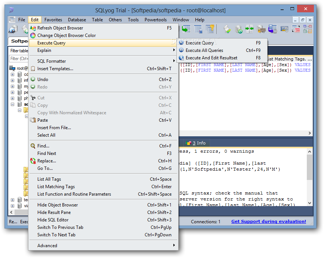The image size is (324, 258).
Task: Choose Go To... menu entry
Action: pos(103,168)
